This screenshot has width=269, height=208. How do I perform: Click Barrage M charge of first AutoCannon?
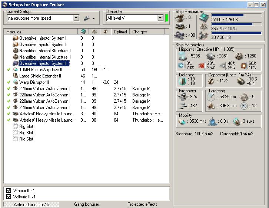tap(141, 89)
